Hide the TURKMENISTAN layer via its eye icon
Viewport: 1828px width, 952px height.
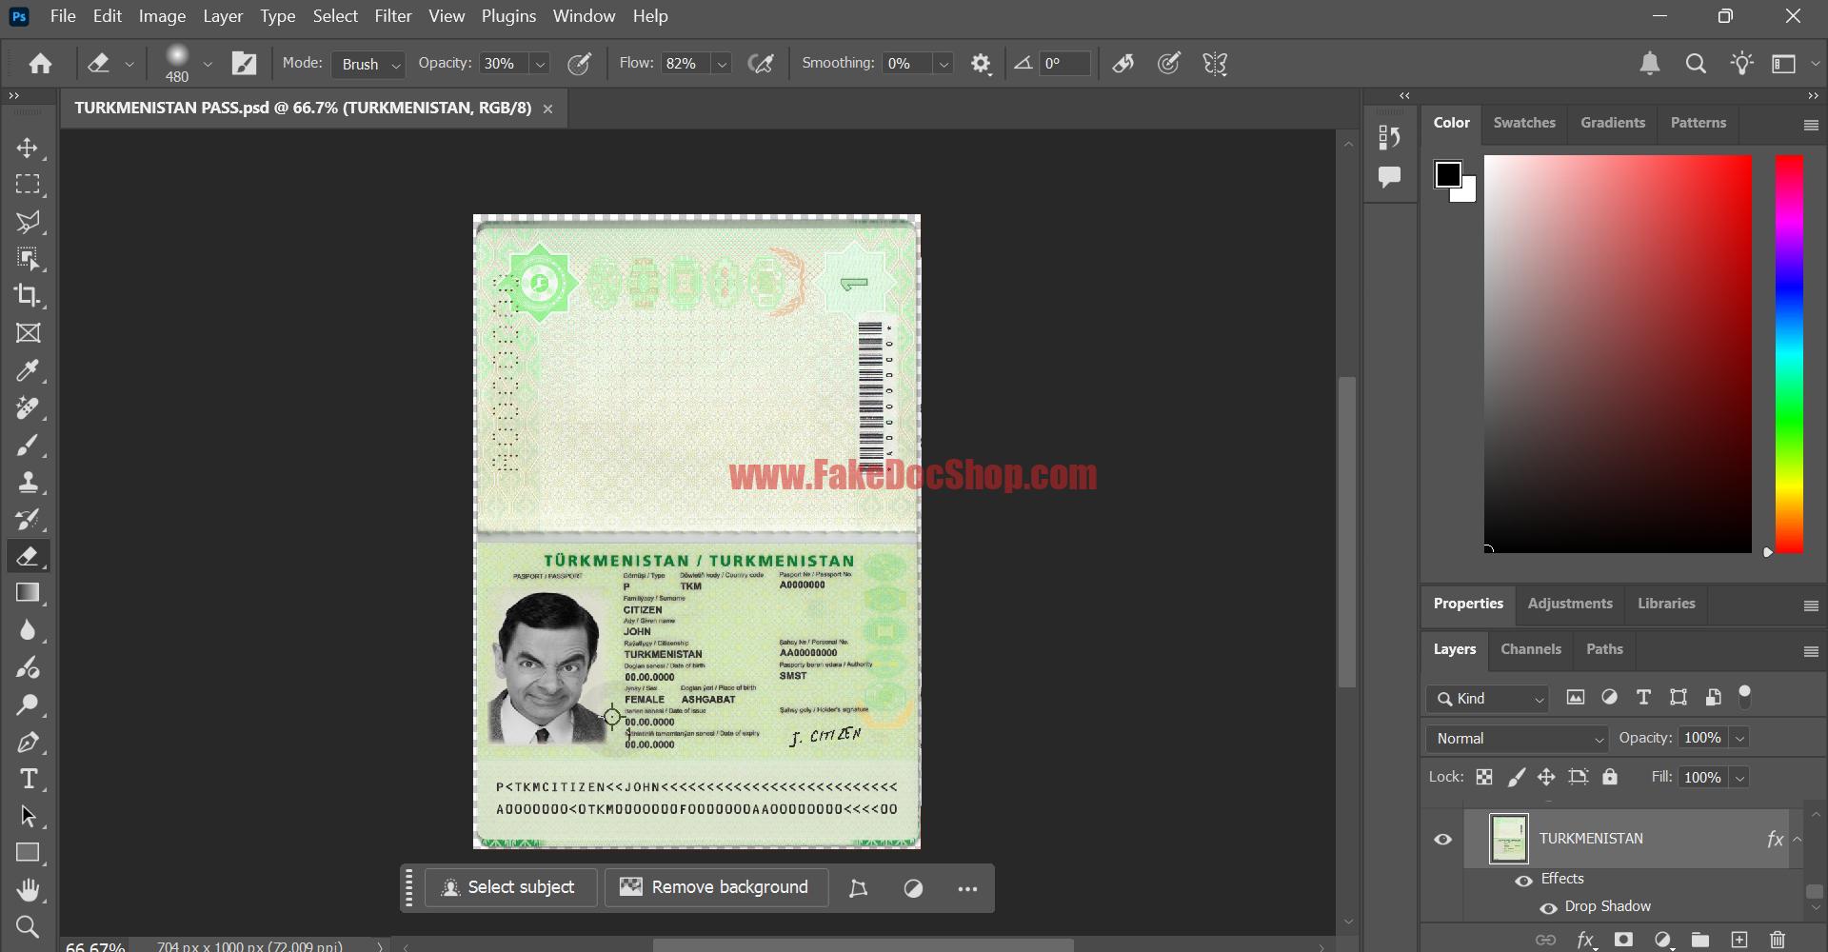point(1443,839)
